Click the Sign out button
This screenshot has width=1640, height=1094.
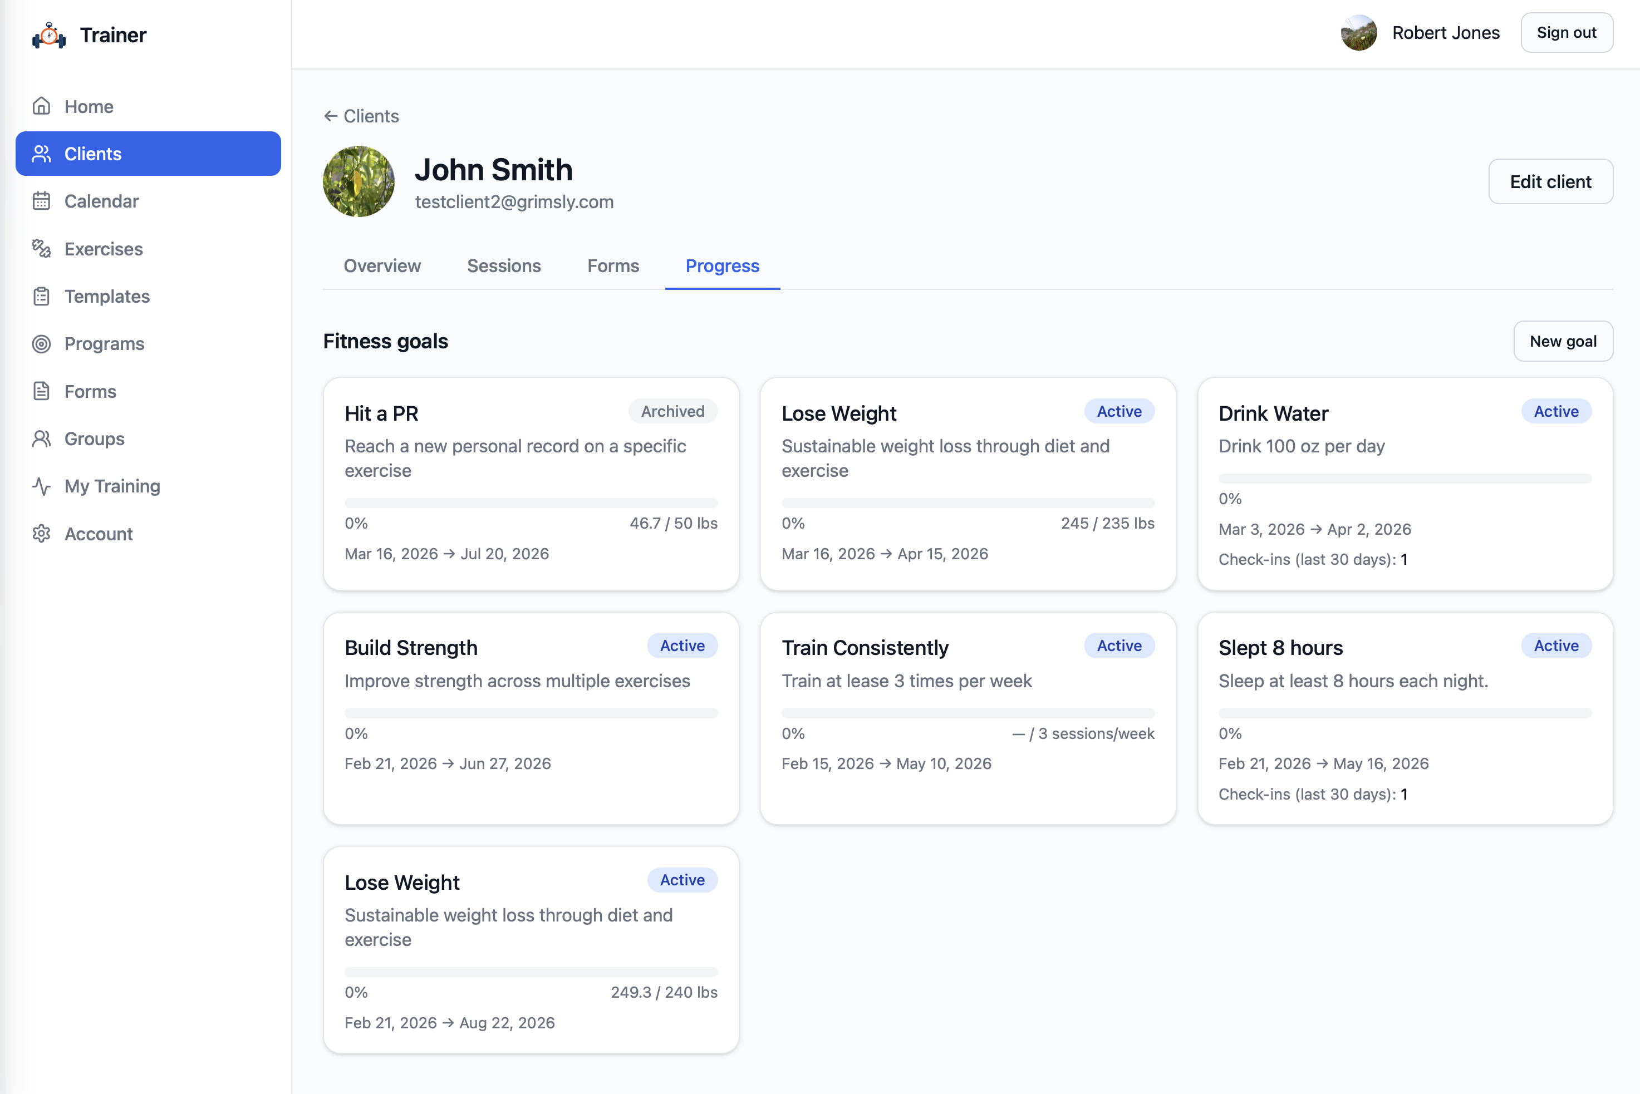(x=1566, y=33)
